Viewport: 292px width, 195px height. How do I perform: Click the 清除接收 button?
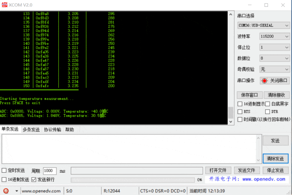276,95
